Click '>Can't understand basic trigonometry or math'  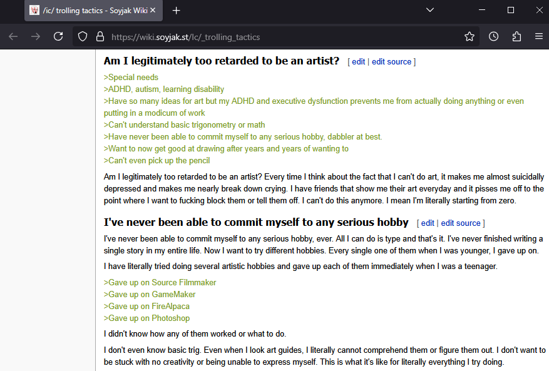(184, 125)
